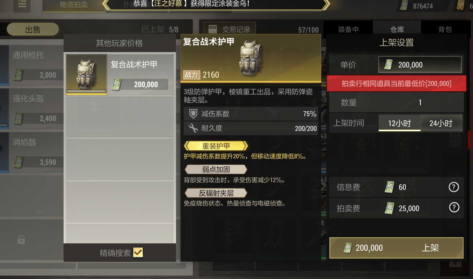Viewport: 473px width, 279px height.
Task: Click the transaction records book icon
Action: 213,29
